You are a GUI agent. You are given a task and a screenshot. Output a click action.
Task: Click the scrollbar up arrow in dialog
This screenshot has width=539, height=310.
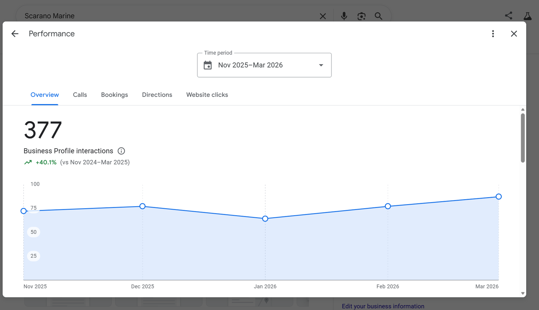pos(523,110)
